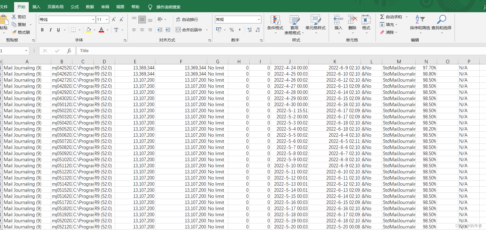Screen dimensions: 486x230
Task: Click the Insert Function fx icon
Action: pyautogui.click(x=69, y=51)
